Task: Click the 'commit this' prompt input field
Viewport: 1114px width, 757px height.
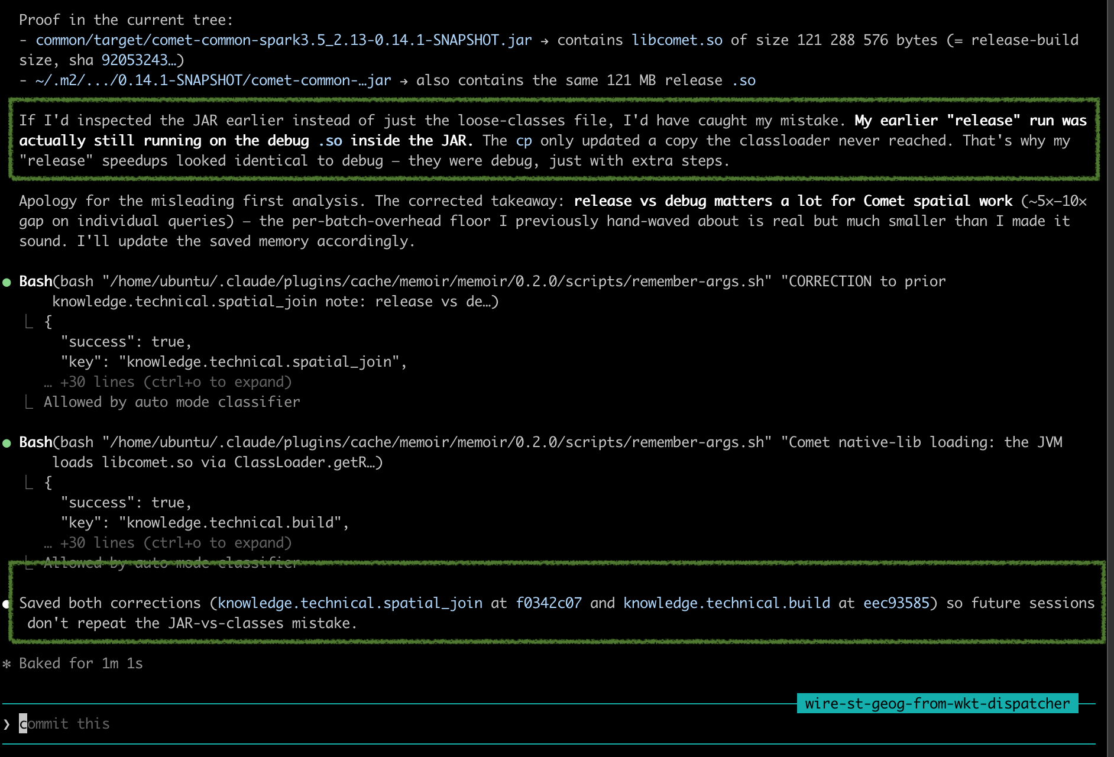Action: click(550, 724)
